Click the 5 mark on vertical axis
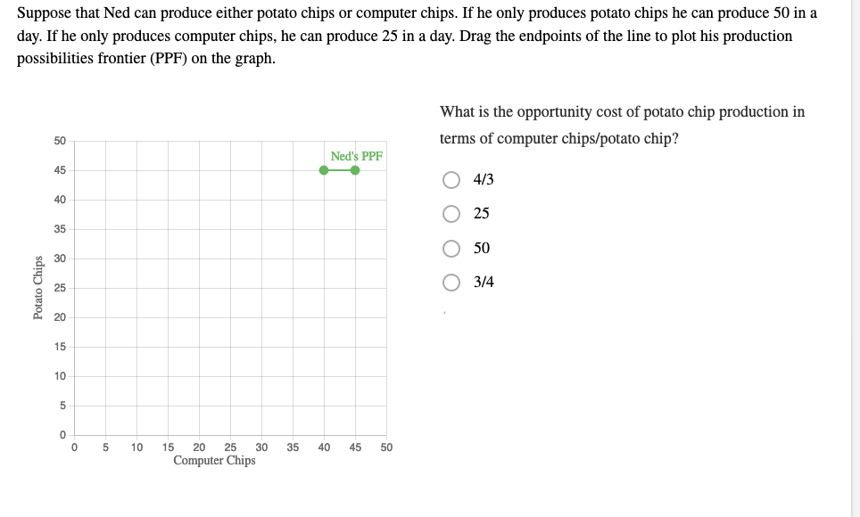Image resolution: width=860 pixels, height=517 pixels. 64,406
